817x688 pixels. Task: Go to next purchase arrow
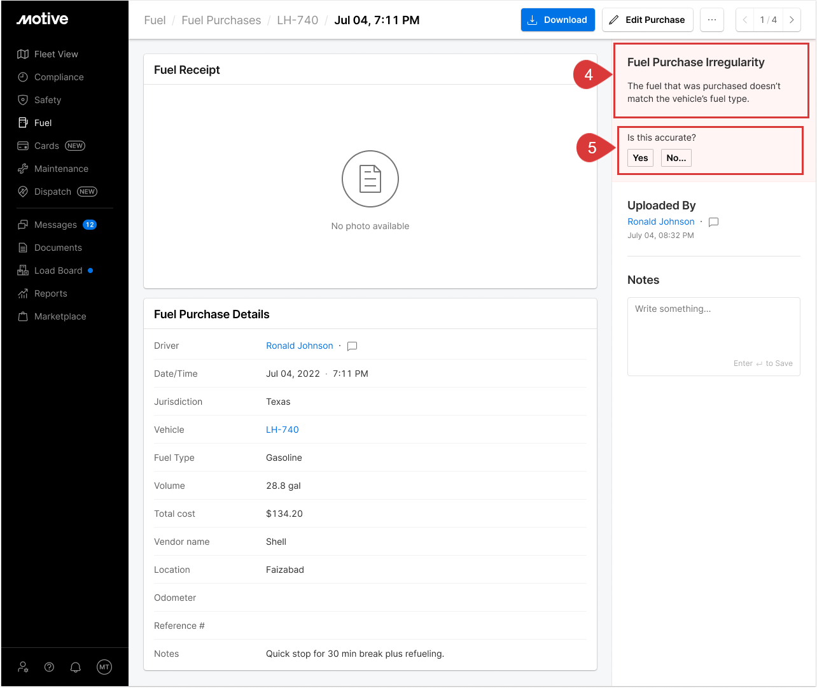point(792,20)
